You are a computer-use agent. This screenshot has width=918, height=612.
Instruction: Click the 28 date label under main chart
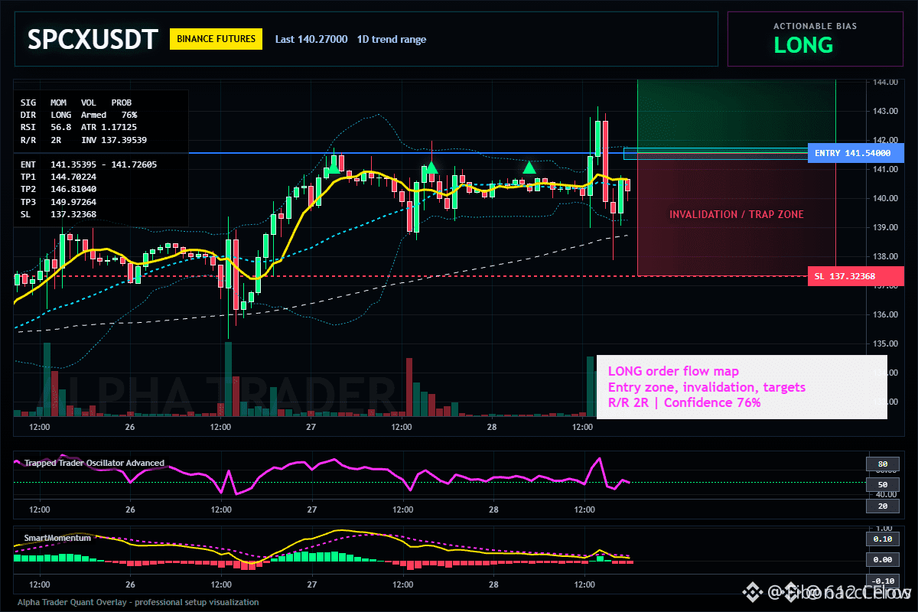493,427
